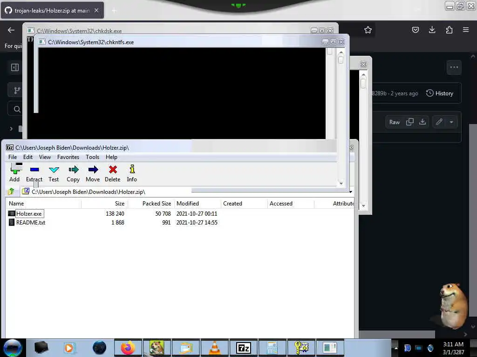Click the GitHub edit pencil icon
The width and height of the screenshot is (477, 357).
click(439, 122)
